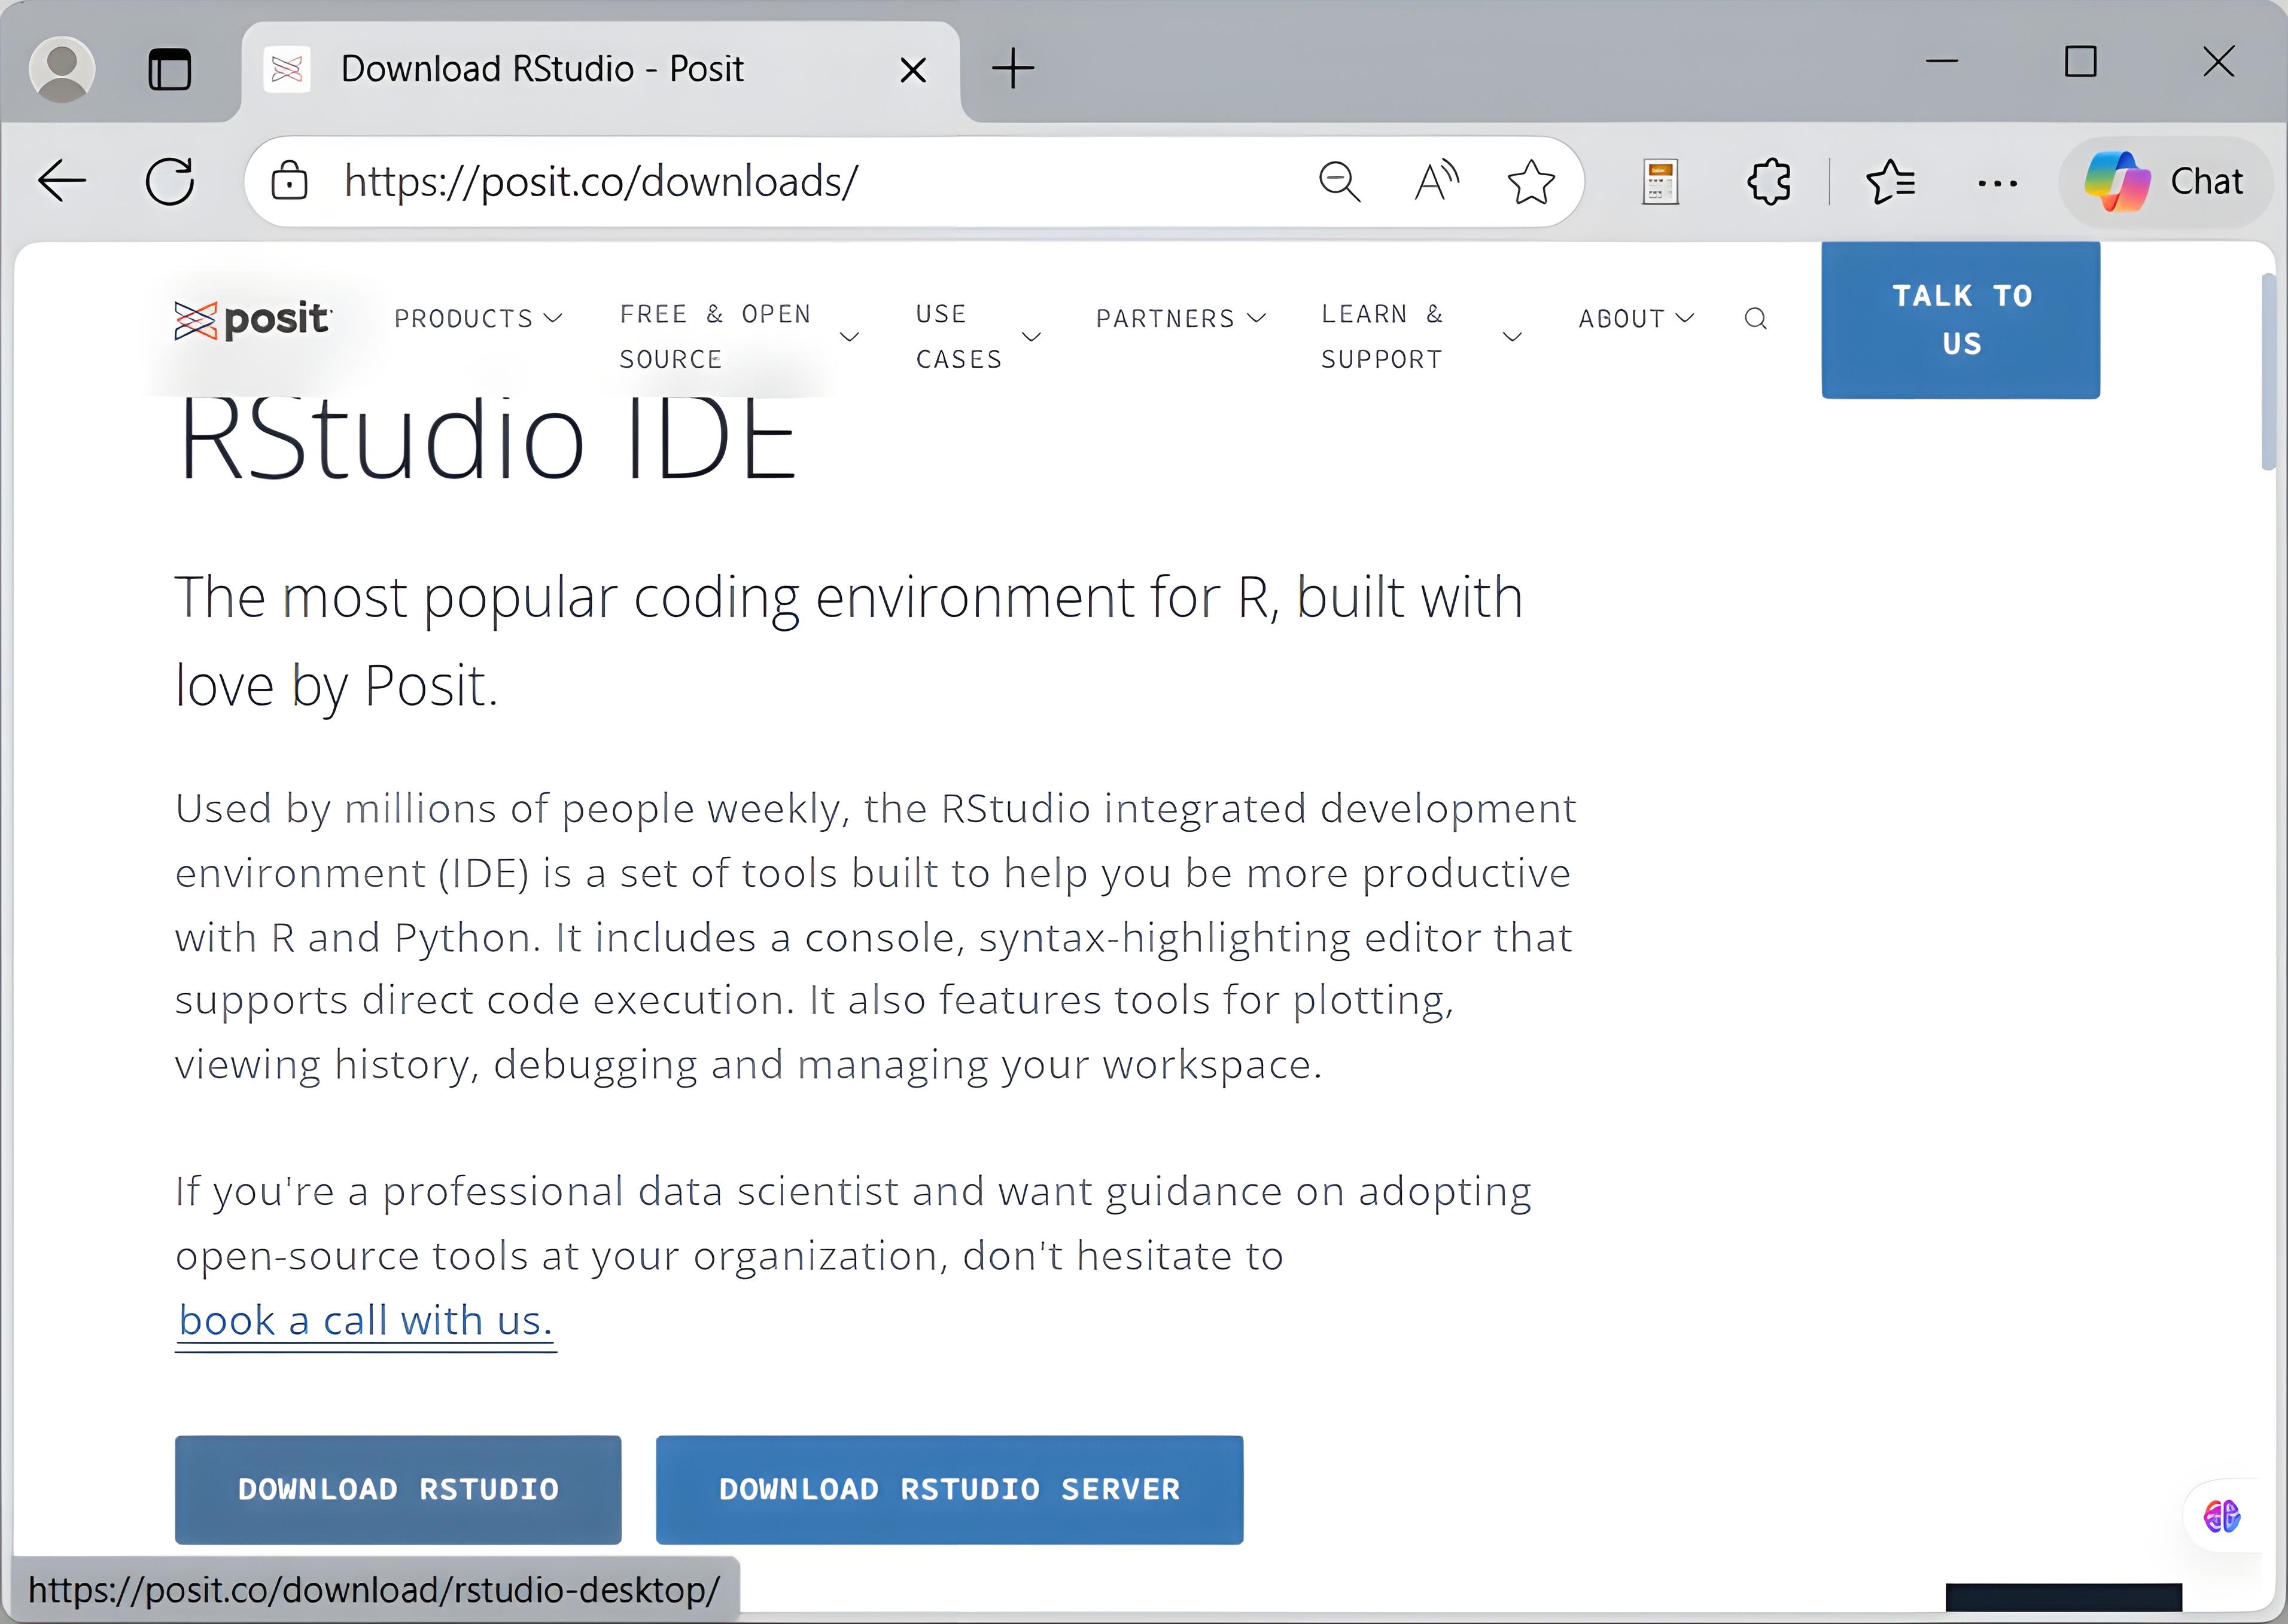
Task: Click the address bar URL field
Action: 780,181
